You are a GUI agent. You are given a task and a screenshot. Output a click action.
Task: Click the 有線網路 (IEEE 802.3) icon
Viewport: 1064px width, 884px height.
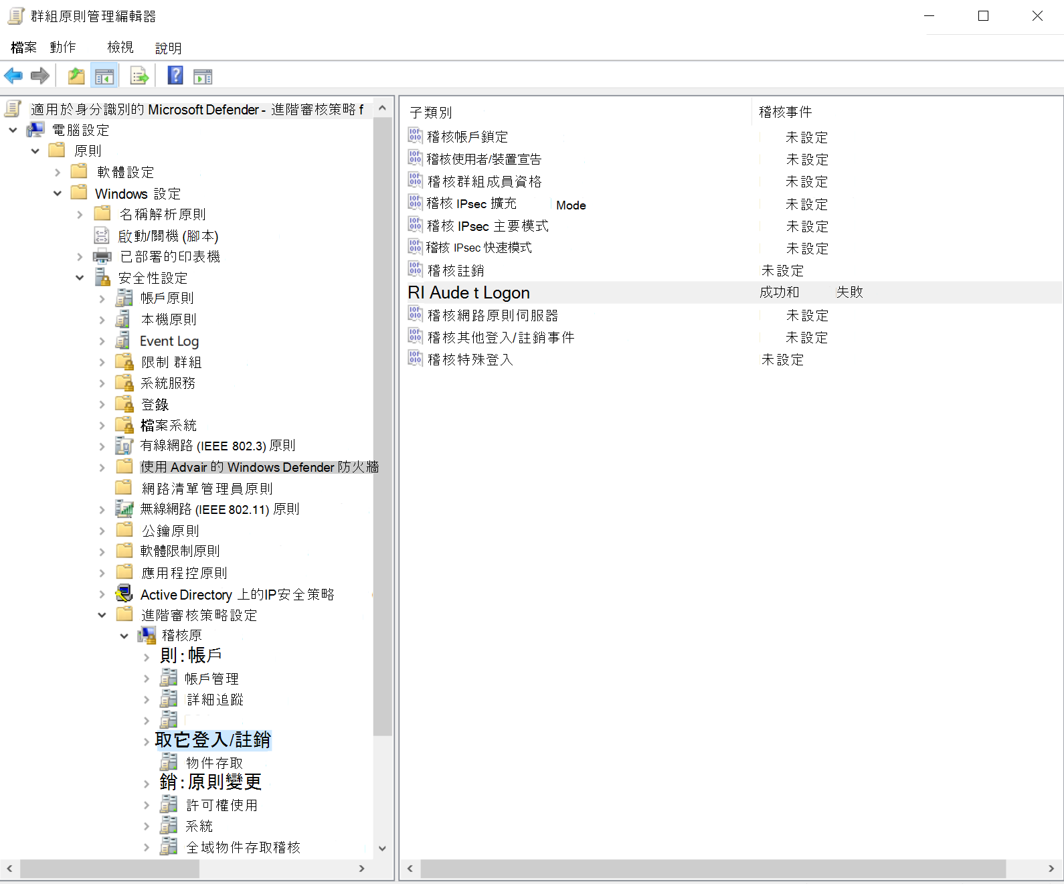(x=124, y=445)
